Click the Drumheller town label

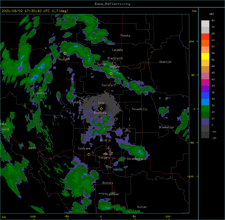167,127
